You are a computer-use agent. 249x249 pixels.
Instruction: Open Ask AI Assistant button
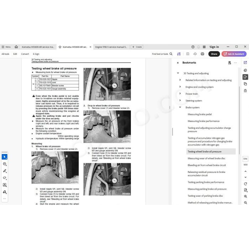point(234,54)
